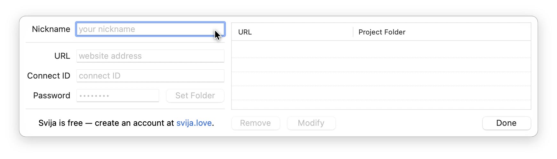Open the svija.love link
Viewport: 557px width, 159px height.
(194, 123)
